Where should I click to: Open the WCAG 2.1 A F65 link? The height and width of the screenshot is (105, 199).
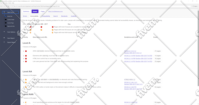click(130, 56)
